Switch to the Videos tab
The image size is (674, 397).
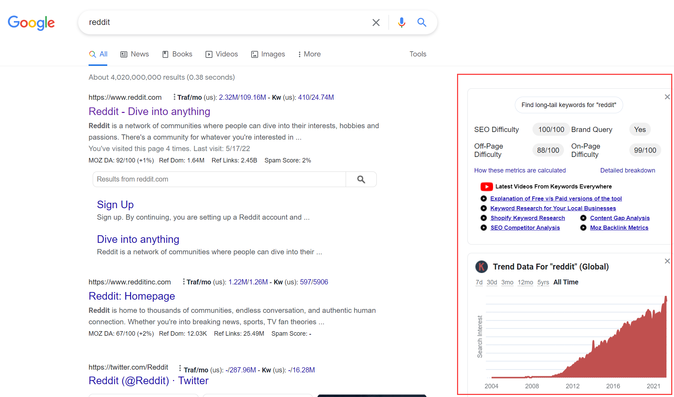tap(221, 54)
